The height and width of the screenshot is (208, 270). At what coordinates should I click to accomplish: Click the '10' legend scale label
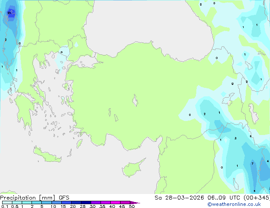(x=53, y=206)
